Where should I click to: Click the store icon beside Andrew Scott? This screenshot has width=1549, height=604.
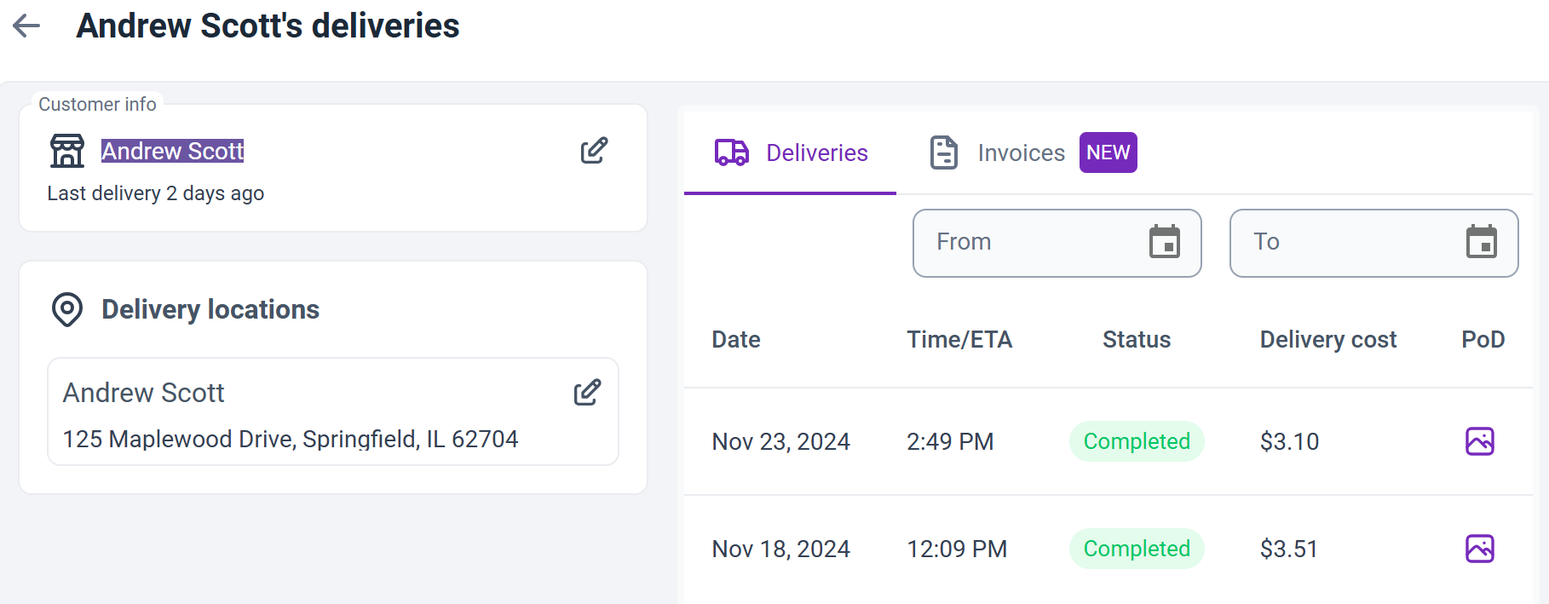[x=67, y=151]
